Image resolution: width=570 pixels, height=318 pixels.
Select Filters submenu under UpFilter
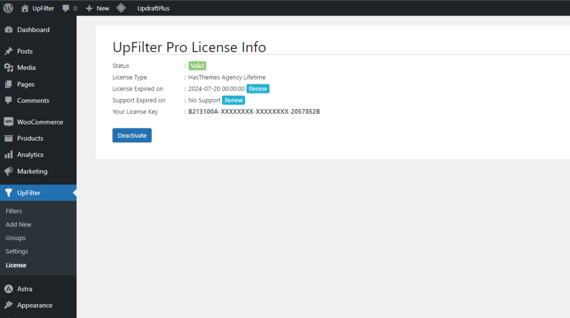[14, 211]
